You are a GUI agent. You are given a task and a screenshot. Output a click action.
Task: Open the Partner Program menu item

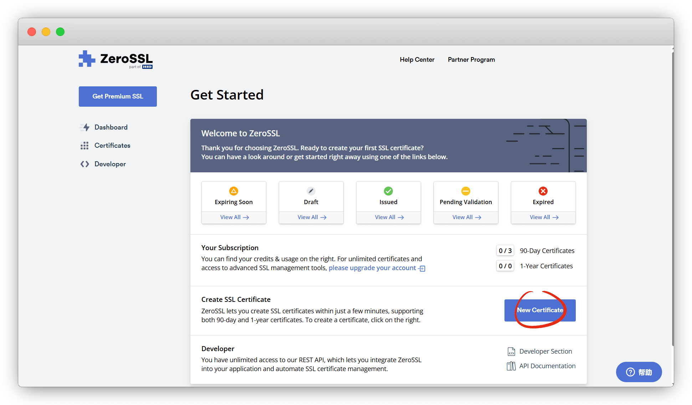tap(471, 60)
